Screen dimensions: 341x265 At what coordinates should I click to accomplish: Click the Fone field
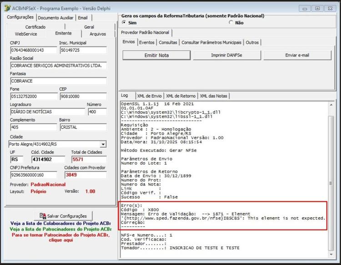pos(34,96)
